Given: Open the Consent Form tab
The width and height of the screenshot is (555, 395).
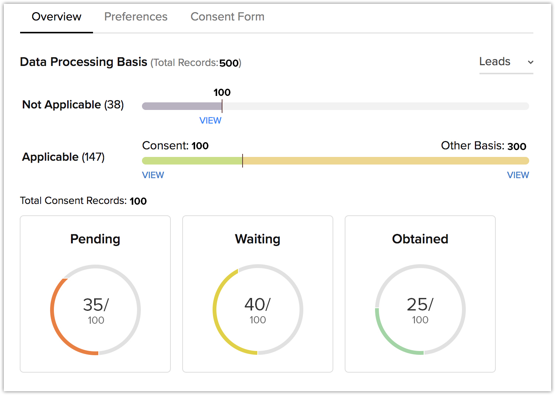Looking at the screenshot, I should [227, 17].
